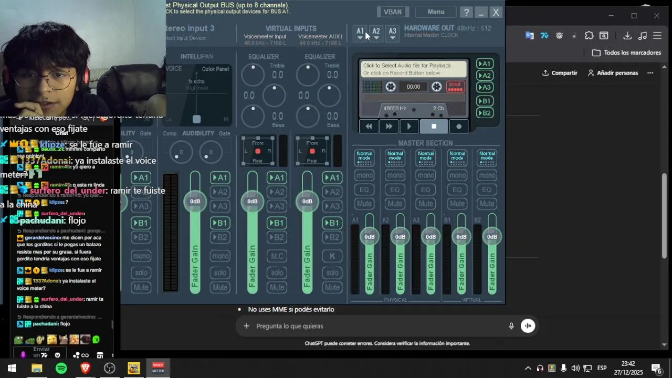Viewport: 672px width, 378px height.
Task: Click Select Input Device label for Stereo Input 3
Action: (x=186, y=38)
